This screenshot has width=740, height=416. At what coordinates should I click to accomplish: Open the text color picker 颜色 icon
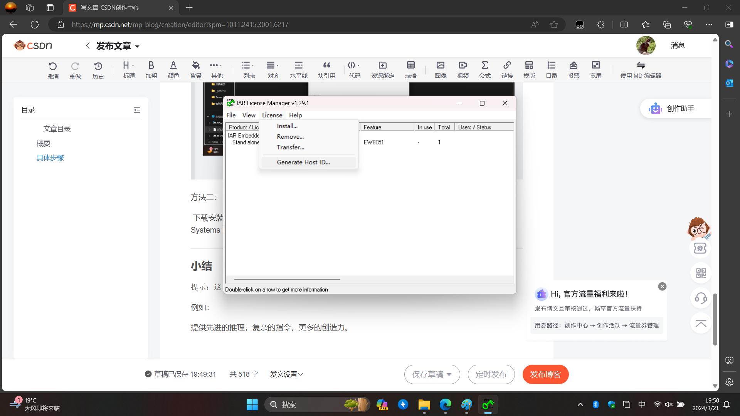[x=173, y=69]
